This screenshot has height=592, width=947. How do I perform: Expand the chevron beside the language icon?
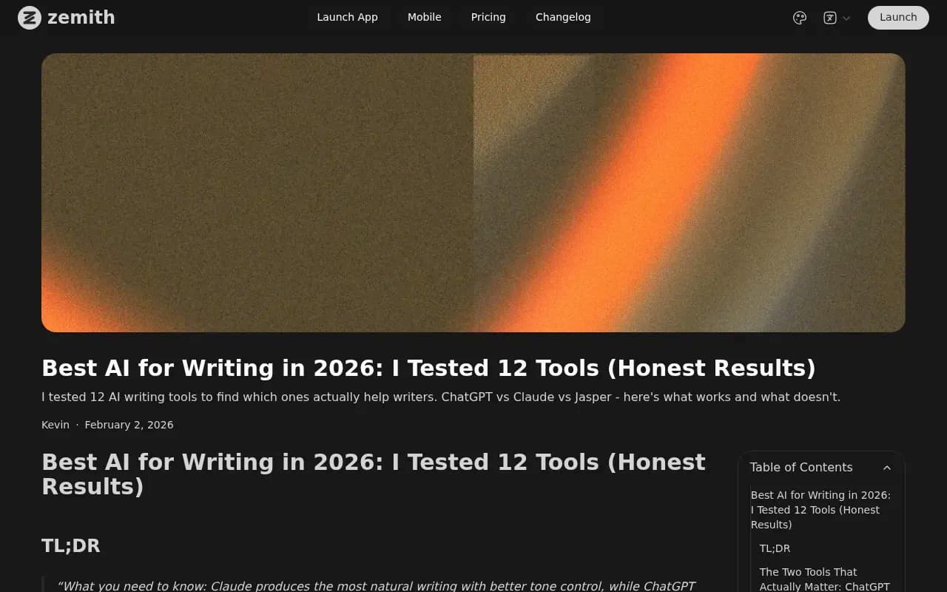tap(846, 18)
